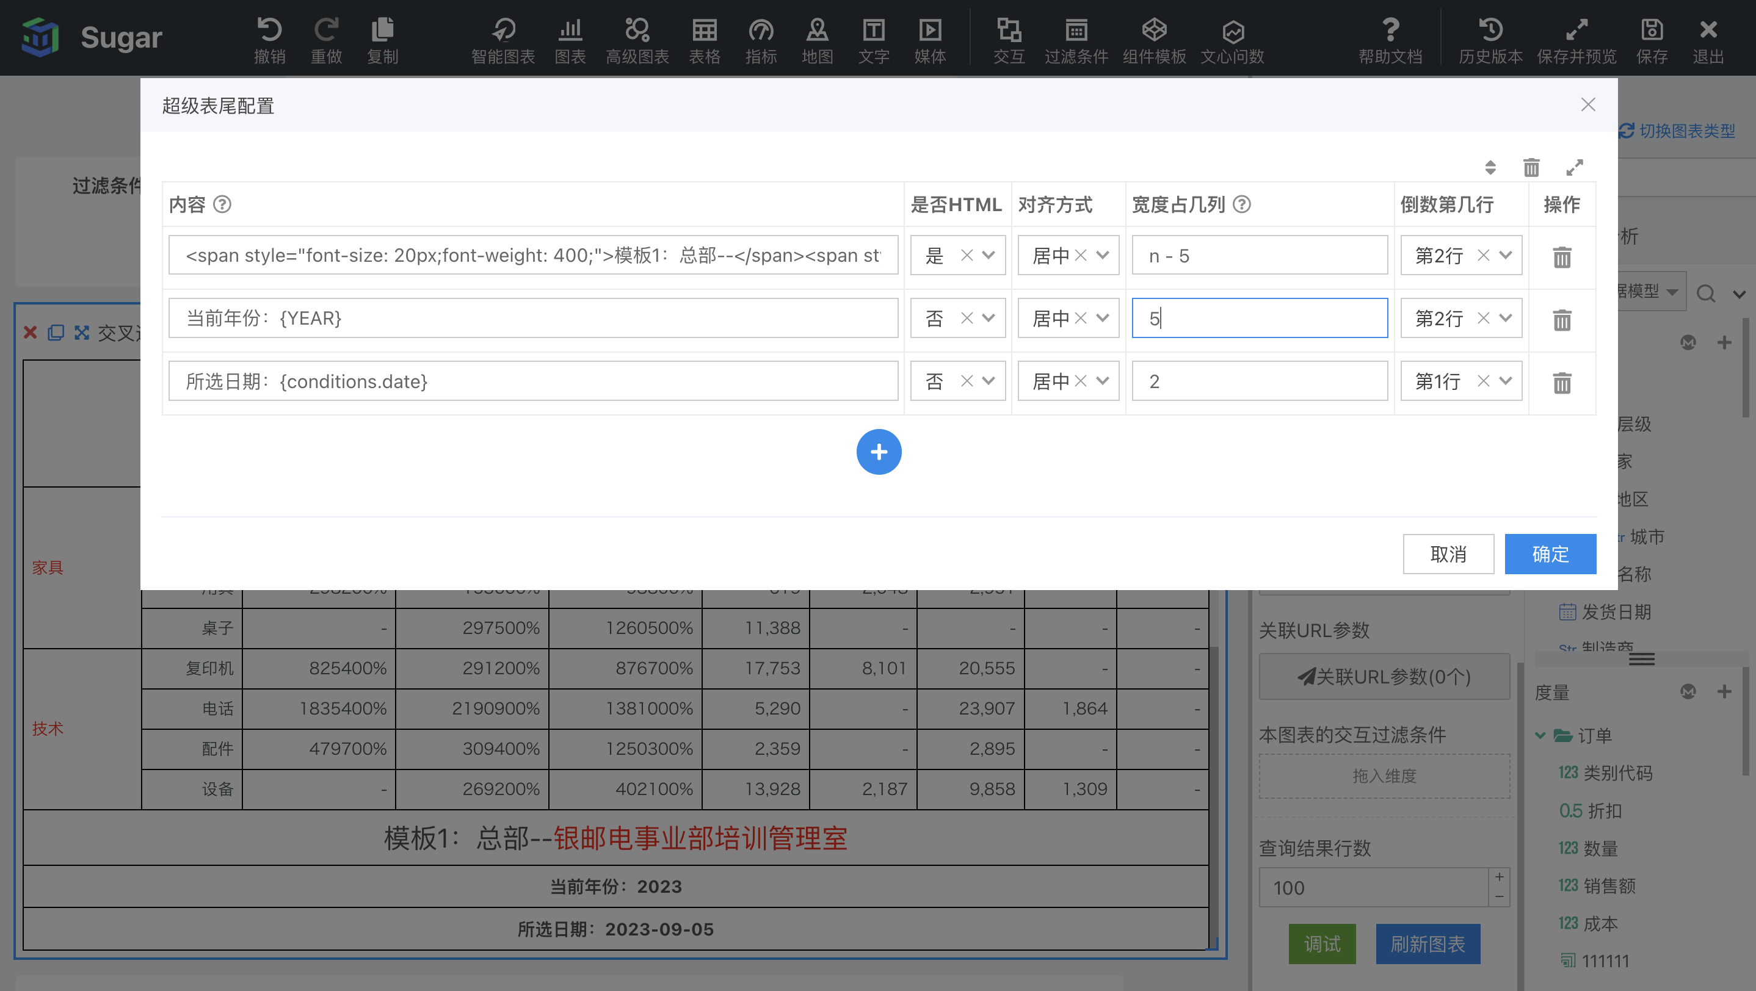This screenshot has width=1756, height=991.
Task: Decrease 查询结果行数 with the minus stepper
Action: pos(1500,897)
